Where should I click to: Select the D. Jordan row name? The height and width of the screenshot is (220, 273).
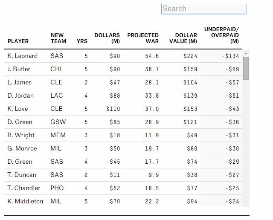[20, 96]
